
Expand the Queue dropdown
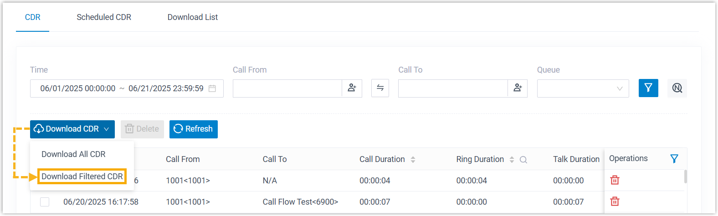pos(583,88)
